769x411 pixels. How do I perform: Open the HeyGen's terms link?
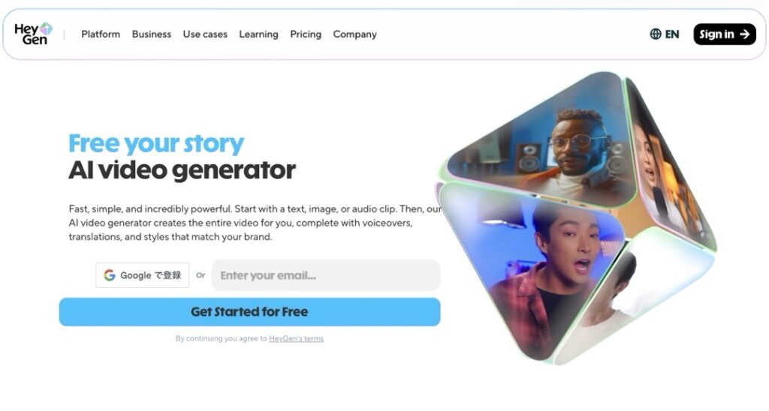click(296, 338)
